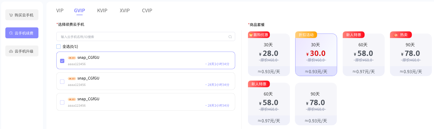Click the search magnifier icon

tap(230, 37)
